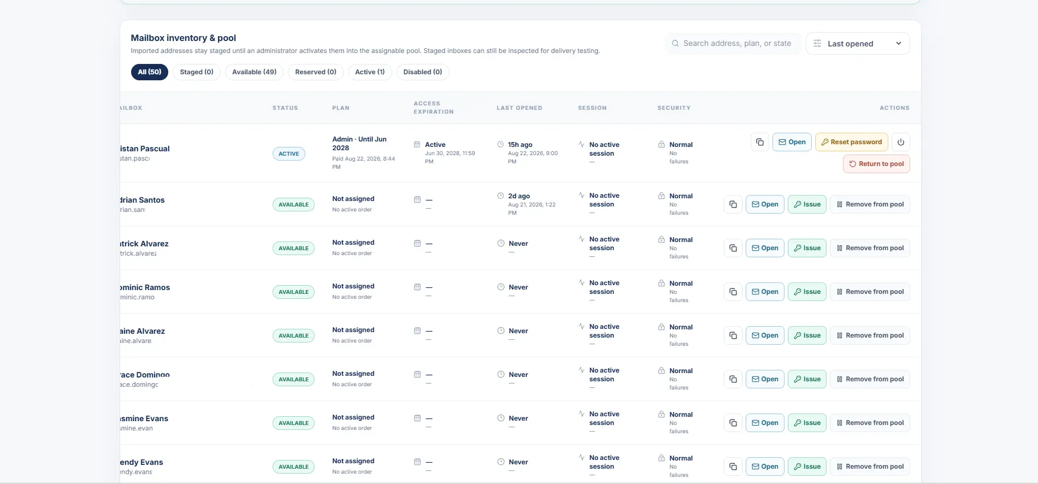Click copy icon in Wendy Evans row

(x=733, y=467)
